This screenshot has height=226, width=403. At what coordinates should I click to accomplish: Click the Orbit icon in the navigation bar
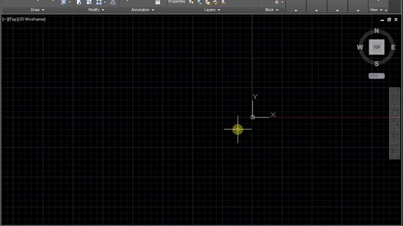[x=395, y=134]
